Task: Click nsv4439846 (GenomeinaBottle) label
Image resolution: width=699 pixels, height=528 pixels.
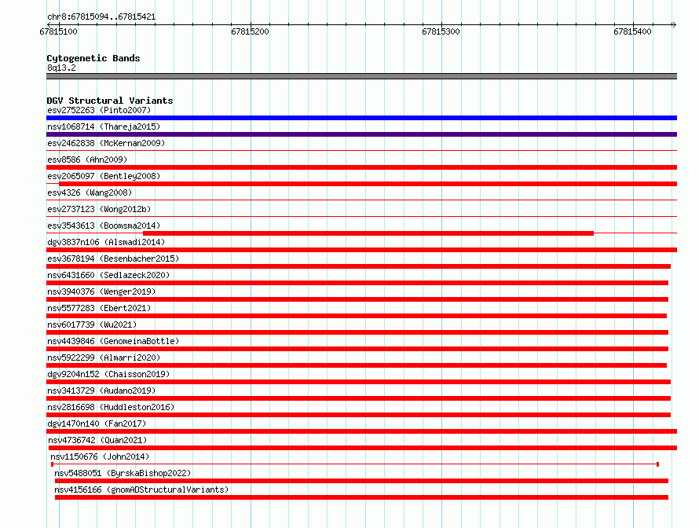Action: 113,341
